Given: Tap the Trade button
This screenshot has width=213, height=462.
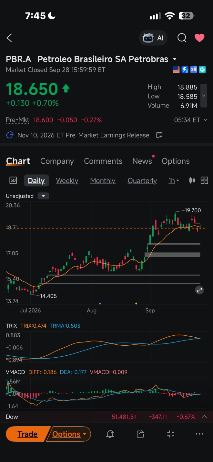Looking at the screenshot, I should pyautogui.click(x=27, y=434).
